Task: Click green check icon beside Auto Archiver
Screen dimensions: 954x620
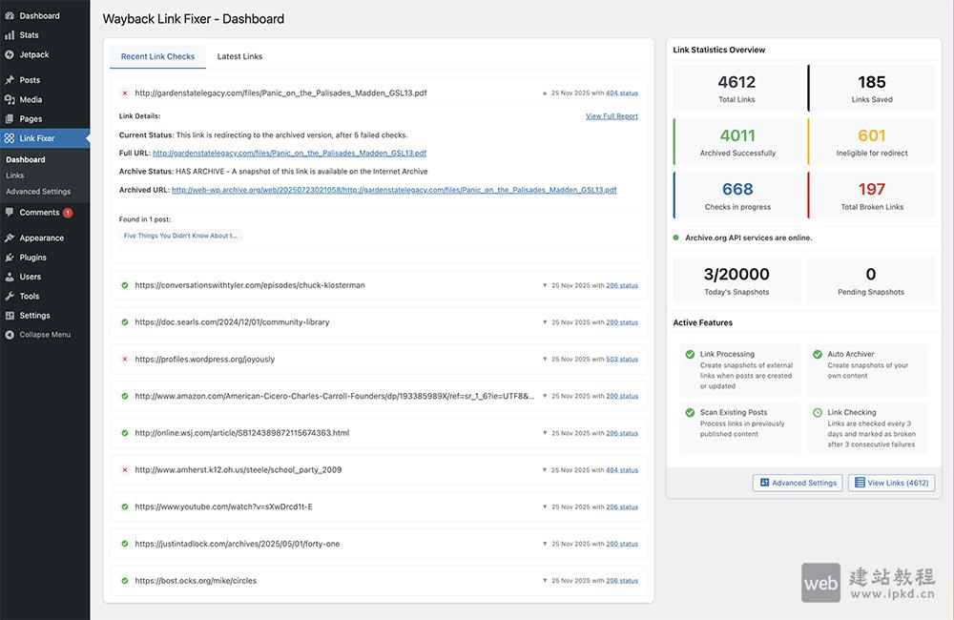Action: click(818, 355)
